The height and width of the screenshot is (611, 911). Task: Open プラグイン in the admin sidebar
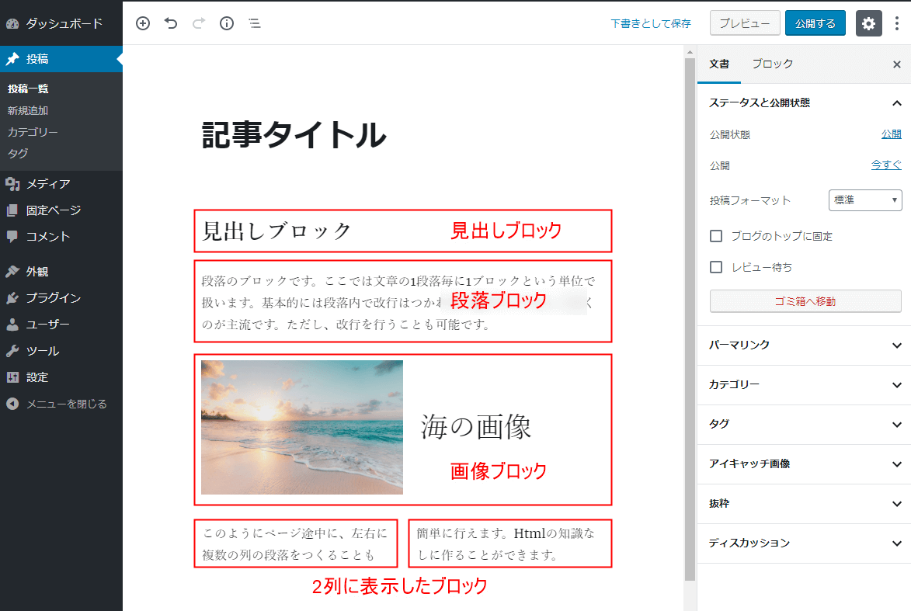pyautogui.click(x=53, y=298)
